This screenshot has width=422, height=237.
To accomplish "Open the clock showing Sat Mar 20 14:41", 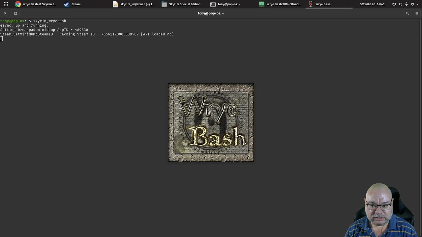I will pyautogui.click(x=372, y=4).
